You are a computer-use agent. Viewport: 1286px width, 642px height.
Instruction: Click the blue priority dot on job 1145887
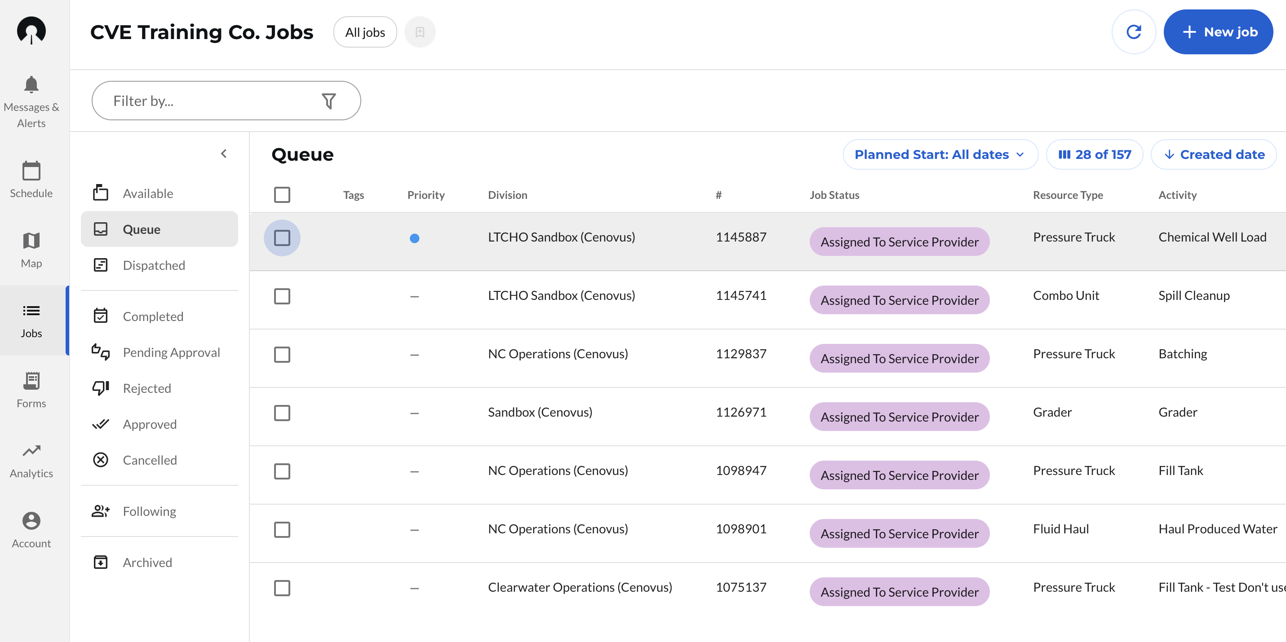414,238
